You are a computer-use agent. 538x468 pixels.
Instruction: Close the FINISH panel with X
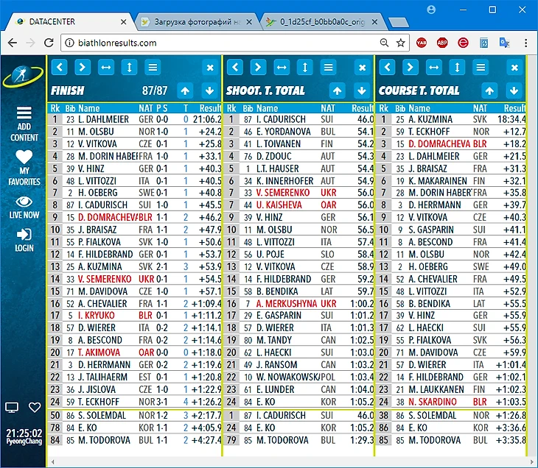click(209, 68)
